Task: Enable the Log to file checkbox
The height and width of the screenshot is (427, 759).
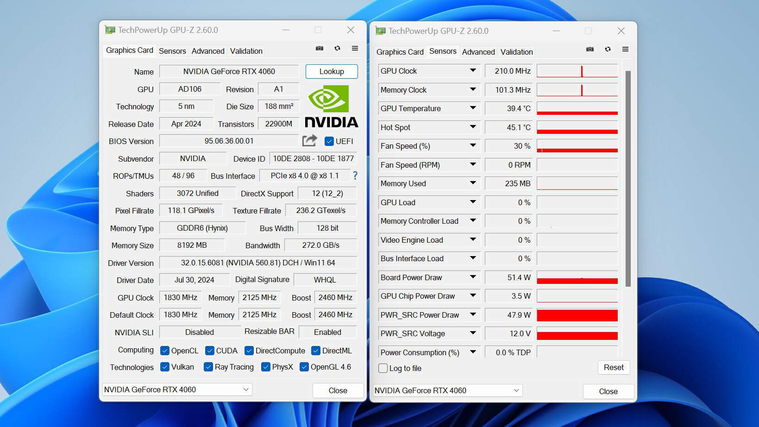Action: pos(383,368)
